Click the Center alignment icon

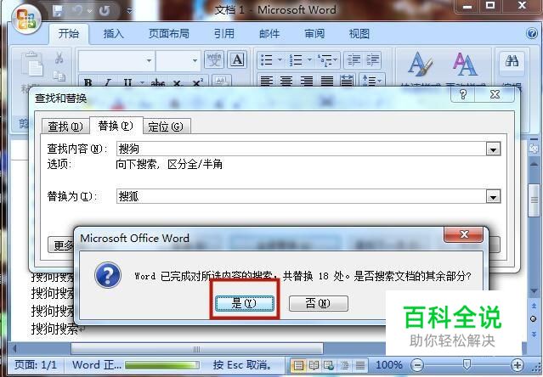[286, 82]
